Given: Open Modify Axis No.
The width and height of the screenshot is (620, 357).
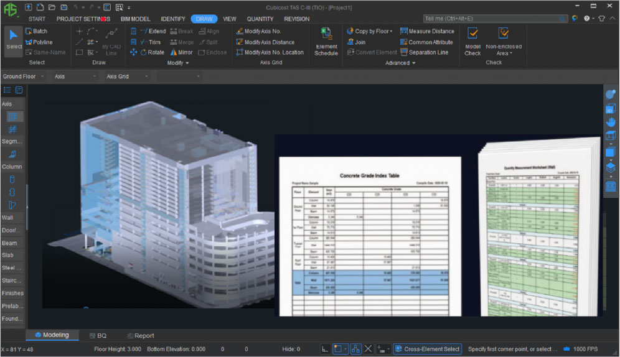Looking at the screenshot, I should (258, 31).
